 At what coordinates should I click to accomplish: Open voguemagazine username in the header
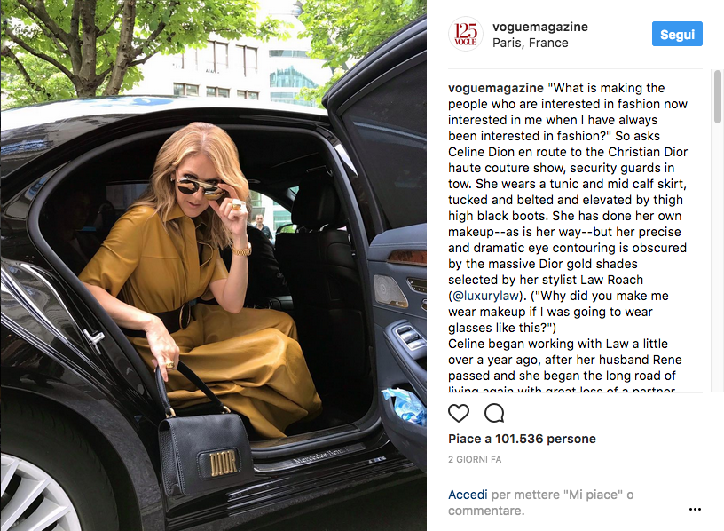click(540, 27)
